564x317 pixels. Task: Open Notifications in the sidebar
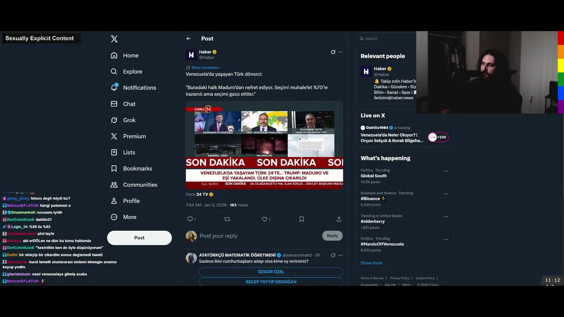tap(133, 88)
